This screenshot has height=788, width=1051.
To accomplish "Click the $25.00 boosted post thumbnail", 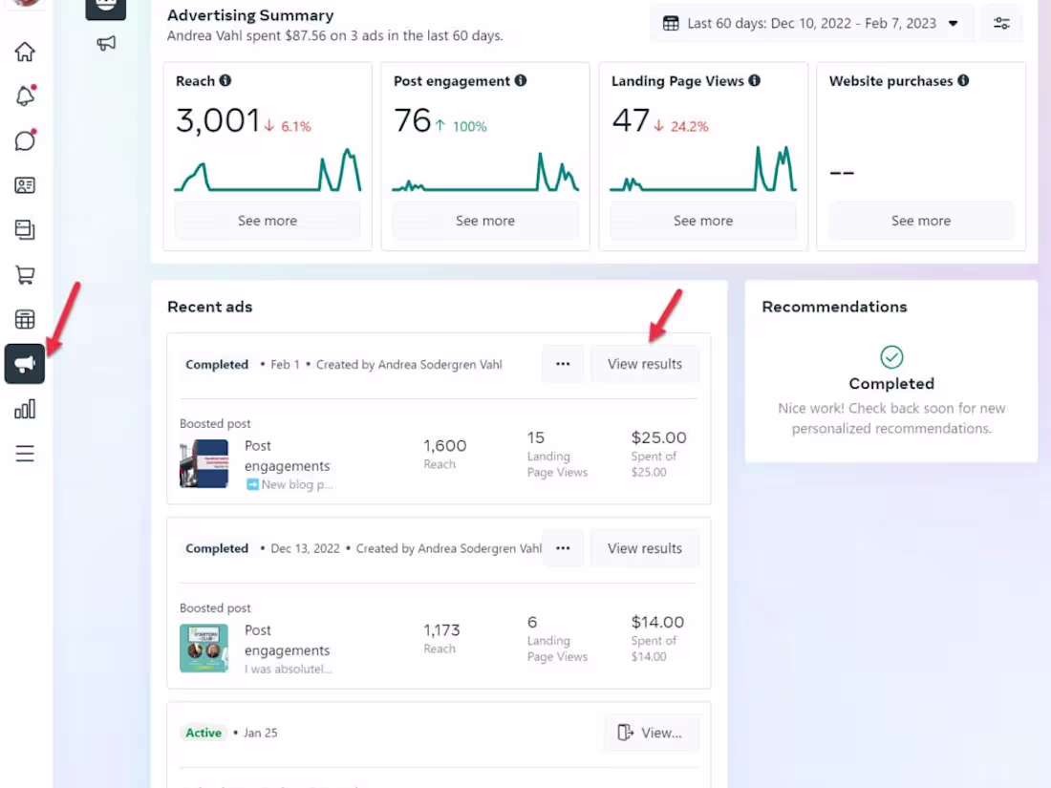I will [x=204, y=463].
